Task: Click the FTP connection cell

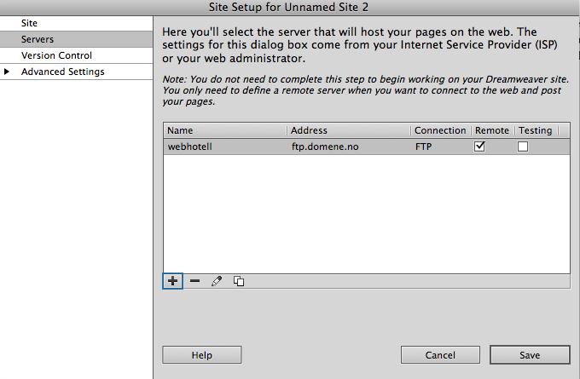Action: [425, 146]
